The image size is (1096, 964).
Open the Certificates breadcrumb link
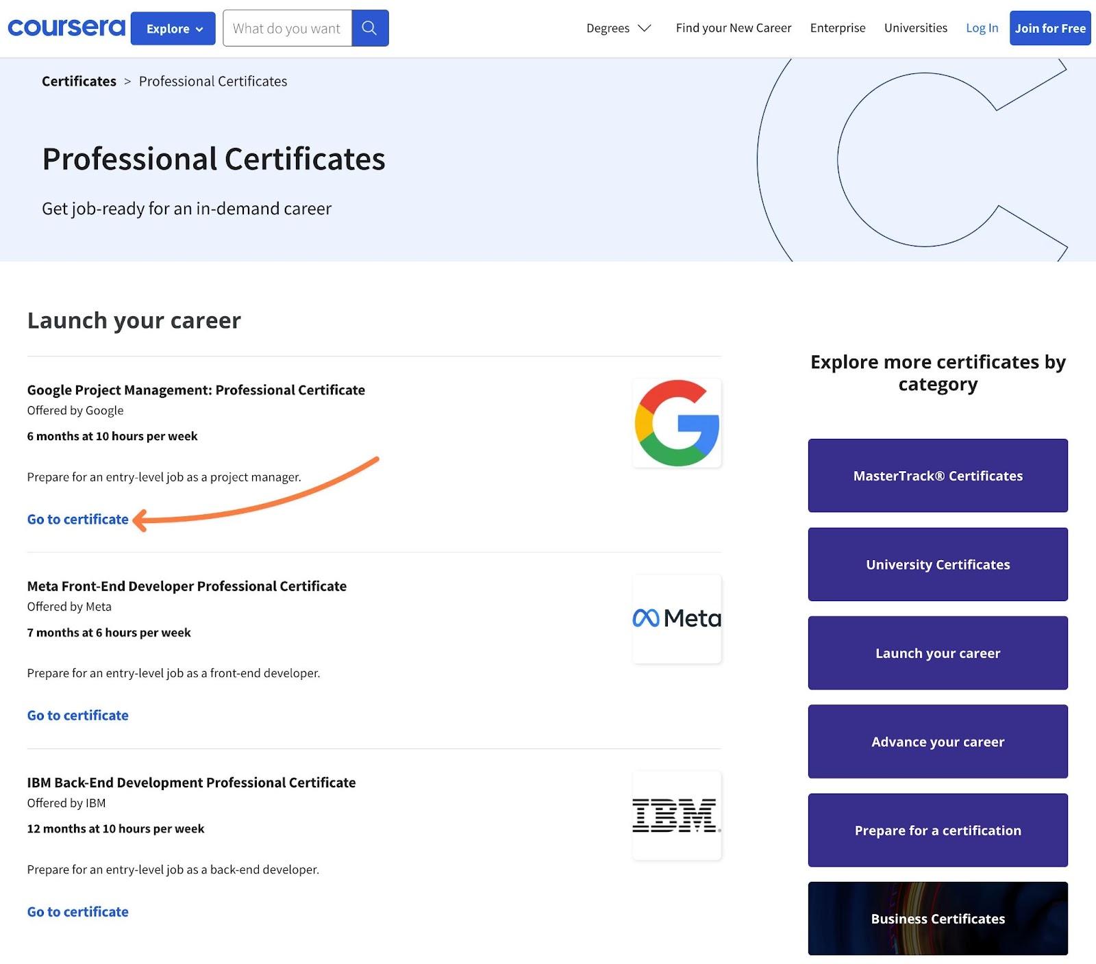coord(79,81)
